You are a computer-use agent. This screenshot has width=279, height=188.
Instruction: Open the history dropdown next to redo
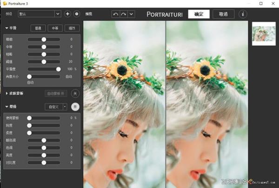132,14
